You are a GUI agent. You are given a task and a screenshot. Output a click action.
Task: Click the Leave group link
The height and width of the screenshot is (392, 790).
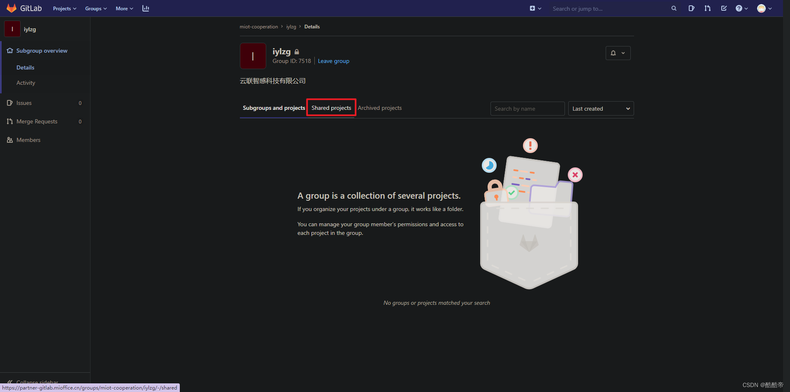(x=333, y=61)
